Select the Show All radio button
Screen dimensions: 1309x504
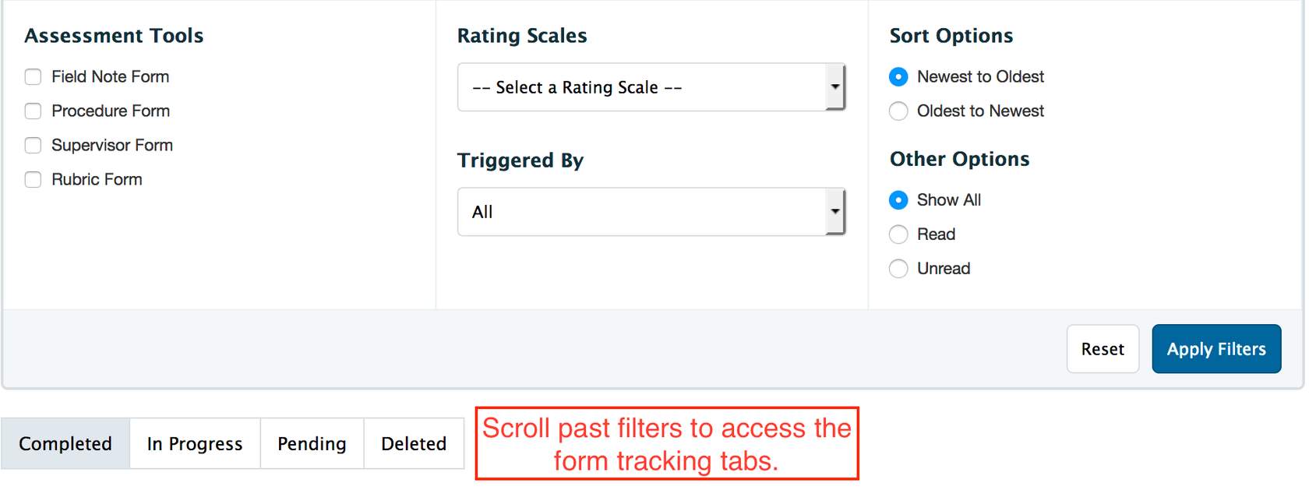tap(898, 200)
